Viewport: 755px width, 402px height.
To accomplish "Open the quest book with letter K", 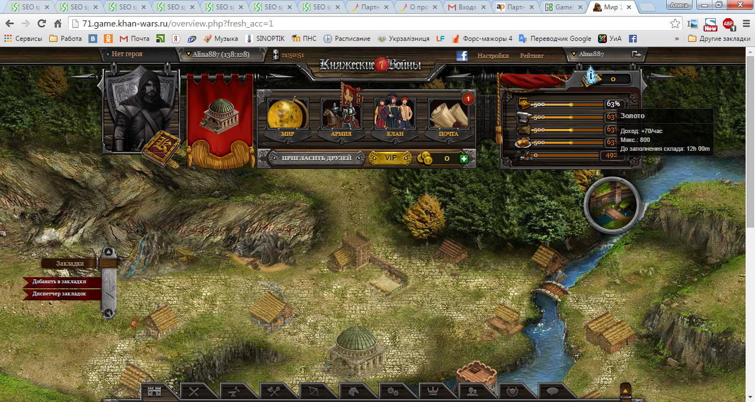I will [x=161, y=148].
